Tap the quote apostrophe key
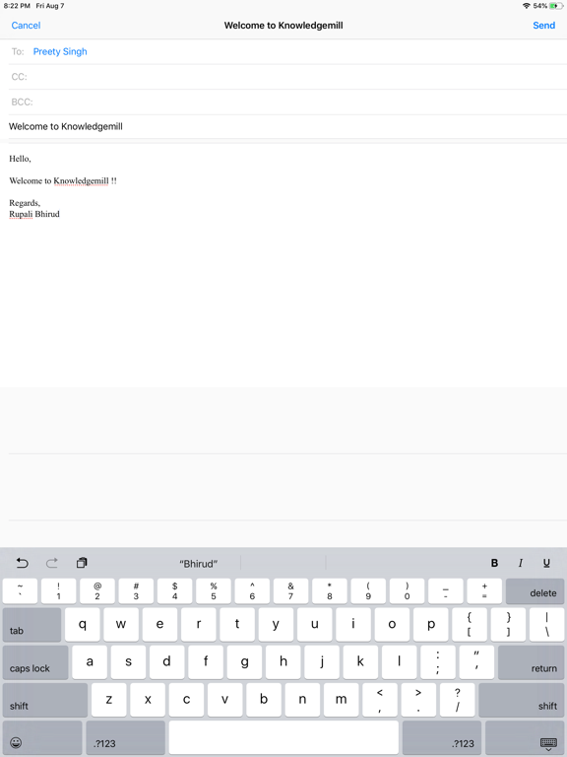Viewport: 567px width, 757px height. click(476, 662)
